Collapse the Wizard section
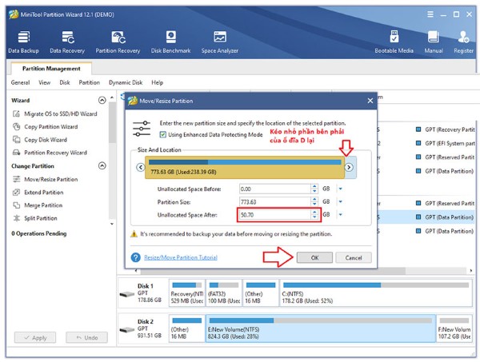The image size is (480, 362). tap(102, 101)
